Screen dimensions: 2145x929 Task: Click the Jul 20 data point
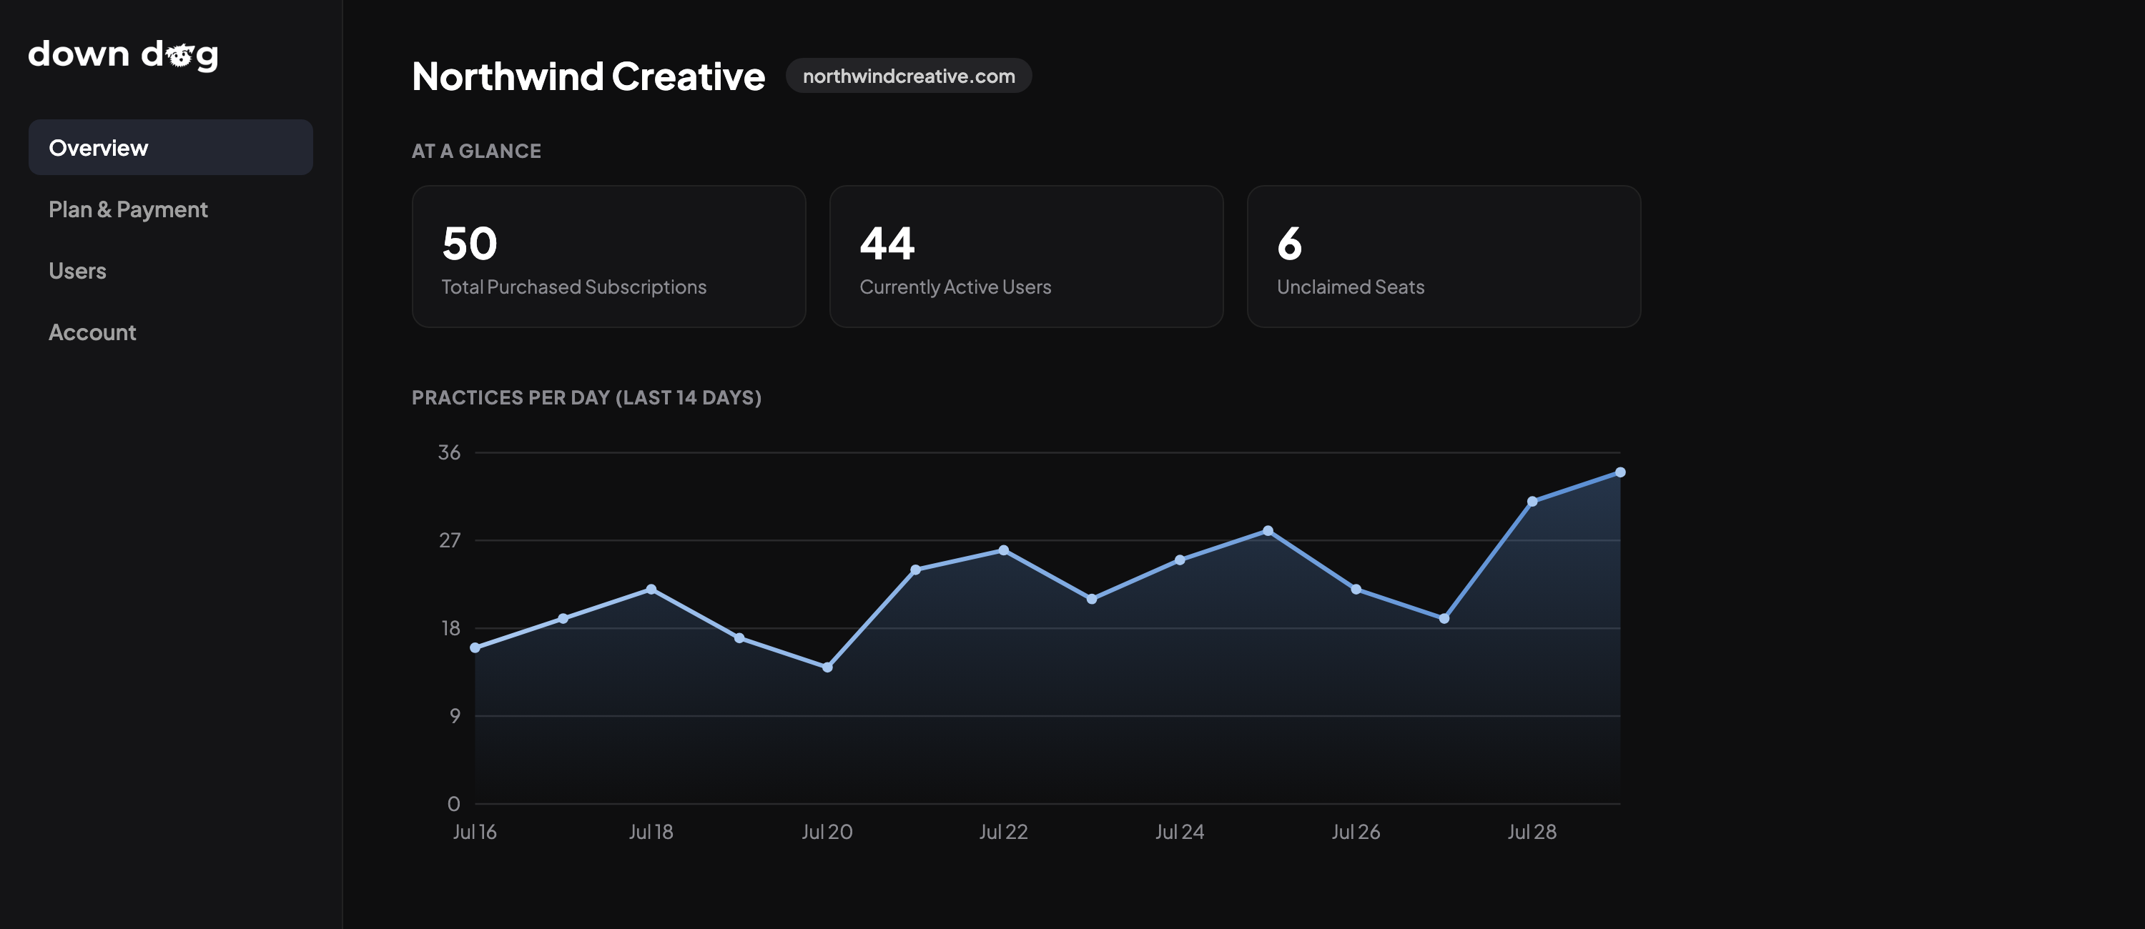(x=828, y=667)
